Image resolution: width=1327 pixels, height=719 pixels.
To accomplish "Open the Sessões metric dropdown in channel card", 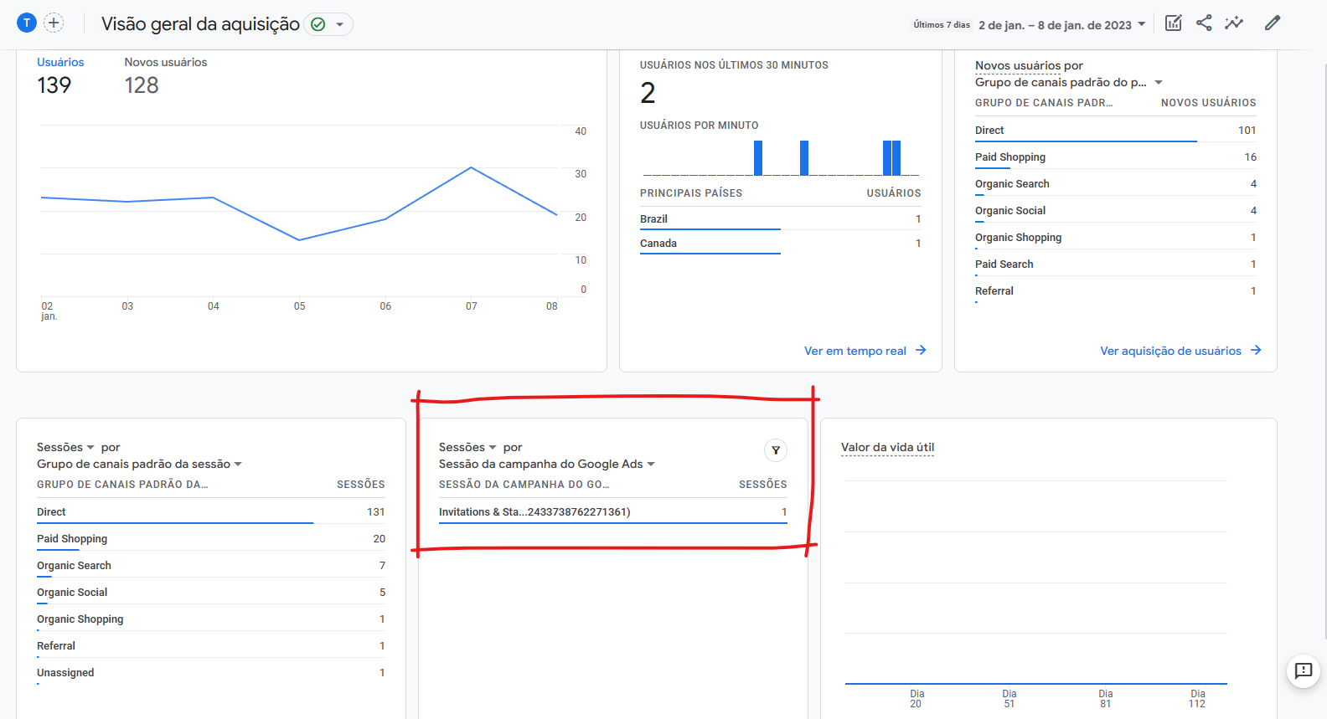I will tap(65, 447).
